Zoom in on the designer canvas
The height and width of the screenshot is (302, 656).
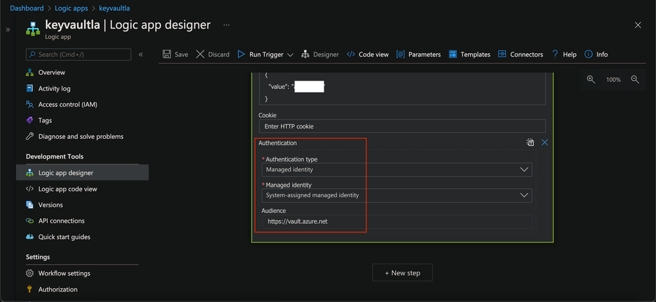[591, 79]
